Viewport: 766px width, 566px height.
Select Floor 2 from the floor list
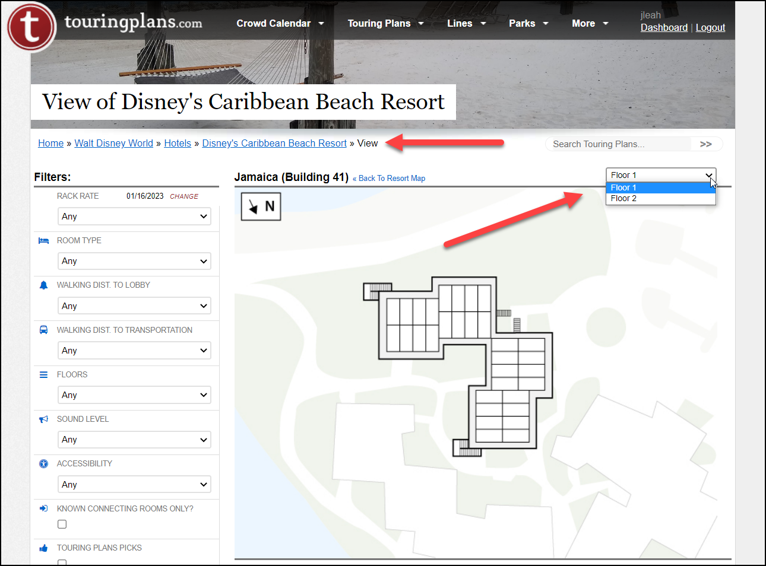(x=623, y=199)
